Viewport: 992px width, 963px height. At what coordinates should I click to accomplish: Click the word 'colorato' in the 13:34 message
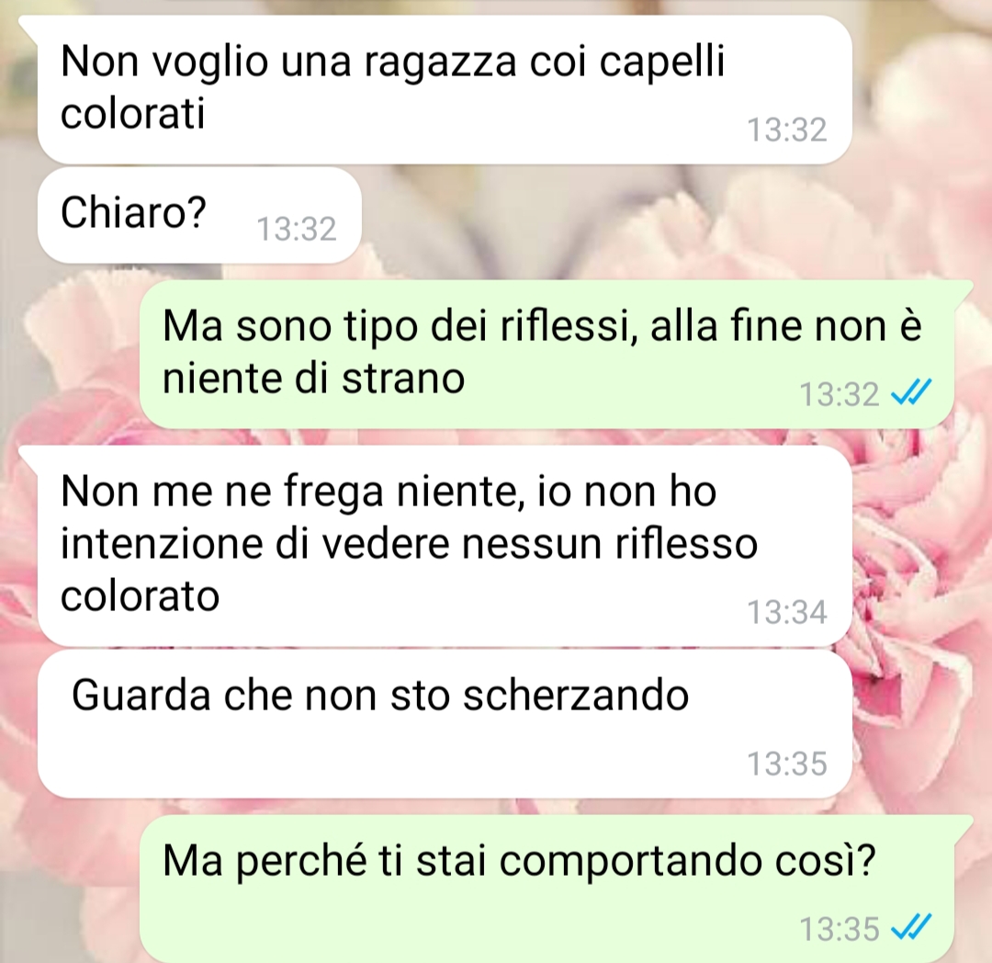tap(140, 596)
